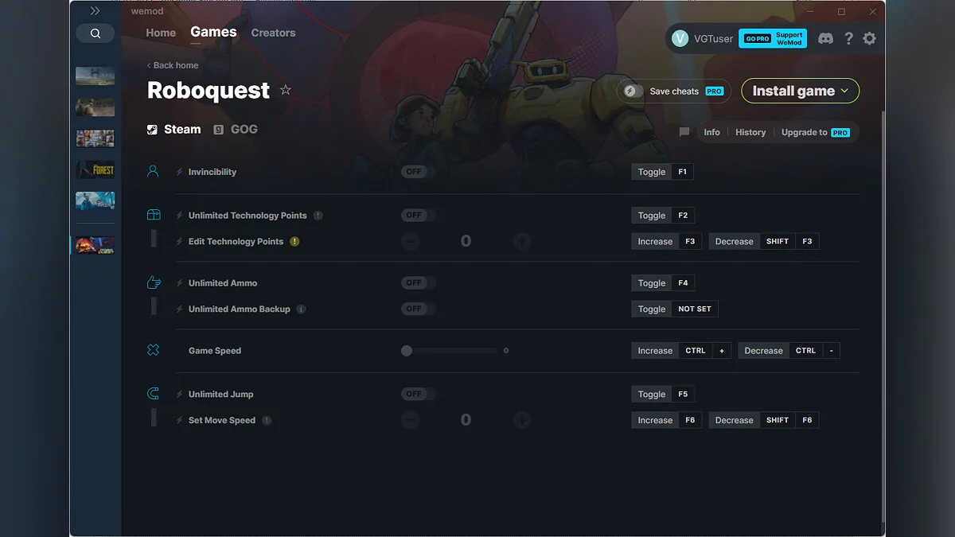Click the comments speech bubble icon

(x=684, y=132)
